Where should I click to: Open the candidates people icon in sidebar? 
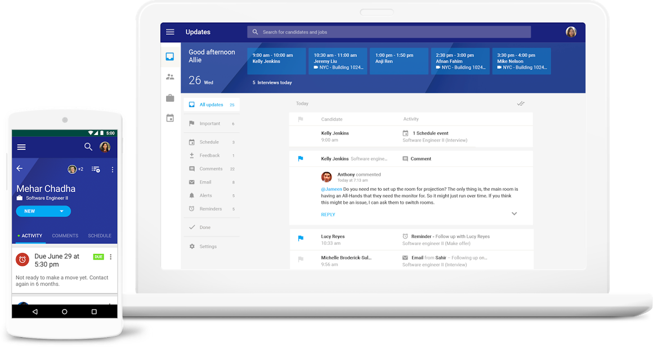170,77
